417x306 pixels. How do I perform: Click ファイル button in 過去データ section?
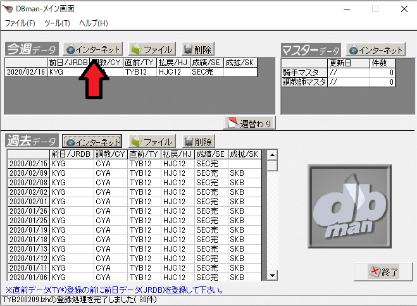click(x=152, y=141)
